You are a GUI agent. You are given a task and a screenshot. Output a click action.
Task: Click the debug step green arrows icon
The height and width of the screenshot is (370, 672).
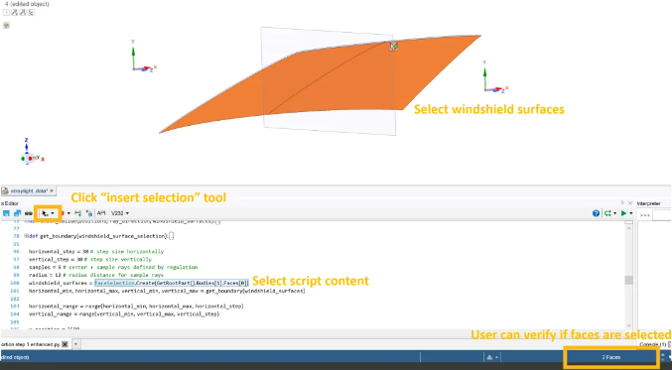coord(607,213)
